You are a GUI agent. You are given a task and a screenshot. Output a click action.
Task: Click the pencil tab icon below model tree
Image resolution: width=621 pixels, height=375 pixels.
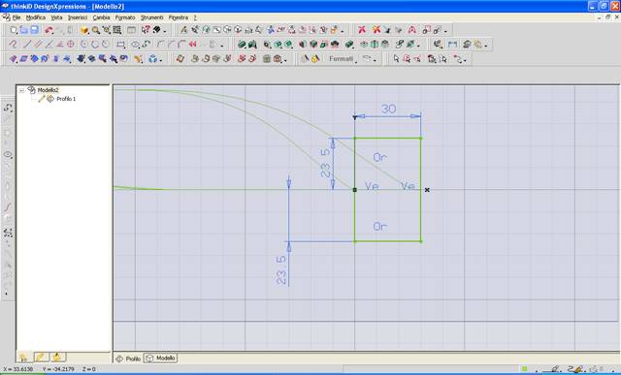[41, 358]
